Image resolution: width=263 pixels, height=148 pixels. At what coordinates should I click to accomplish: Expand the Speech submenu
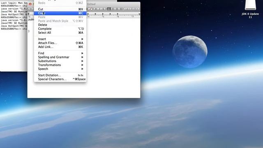click(60, 69)
